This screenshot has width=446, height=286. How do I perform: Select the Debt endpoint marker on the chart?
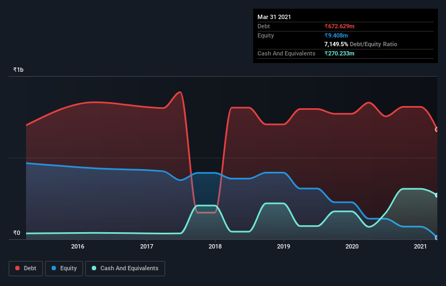(x=437, y=129)
